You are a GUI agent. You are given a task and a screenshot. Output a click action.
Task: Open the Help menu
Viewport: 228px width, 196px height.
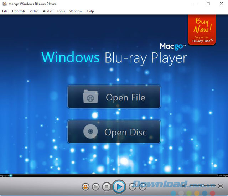[x=90, y=11]
